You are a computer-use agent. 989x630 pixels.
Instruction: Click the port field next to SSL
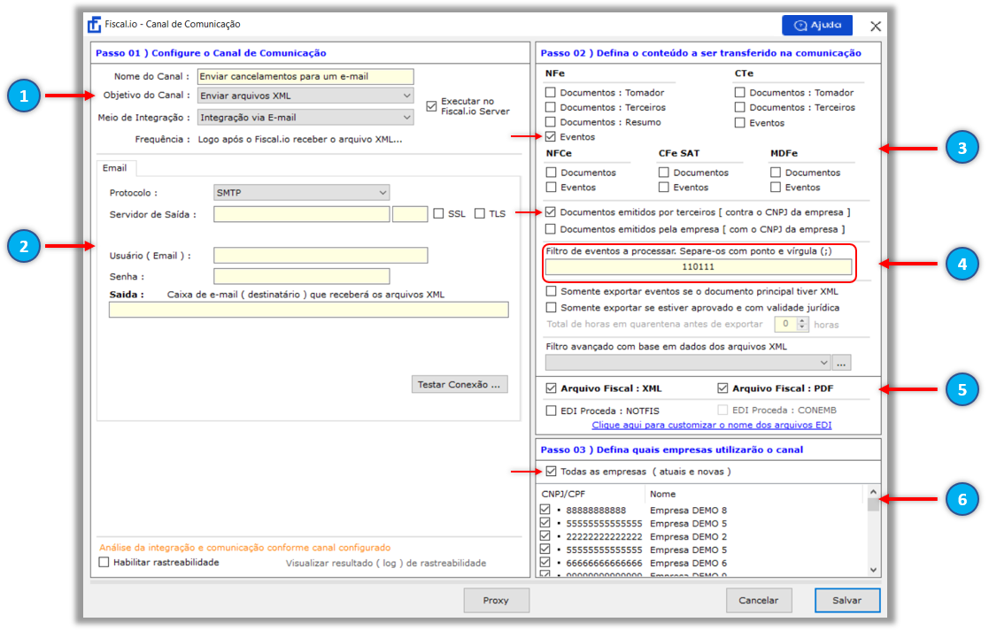(410, 214)
